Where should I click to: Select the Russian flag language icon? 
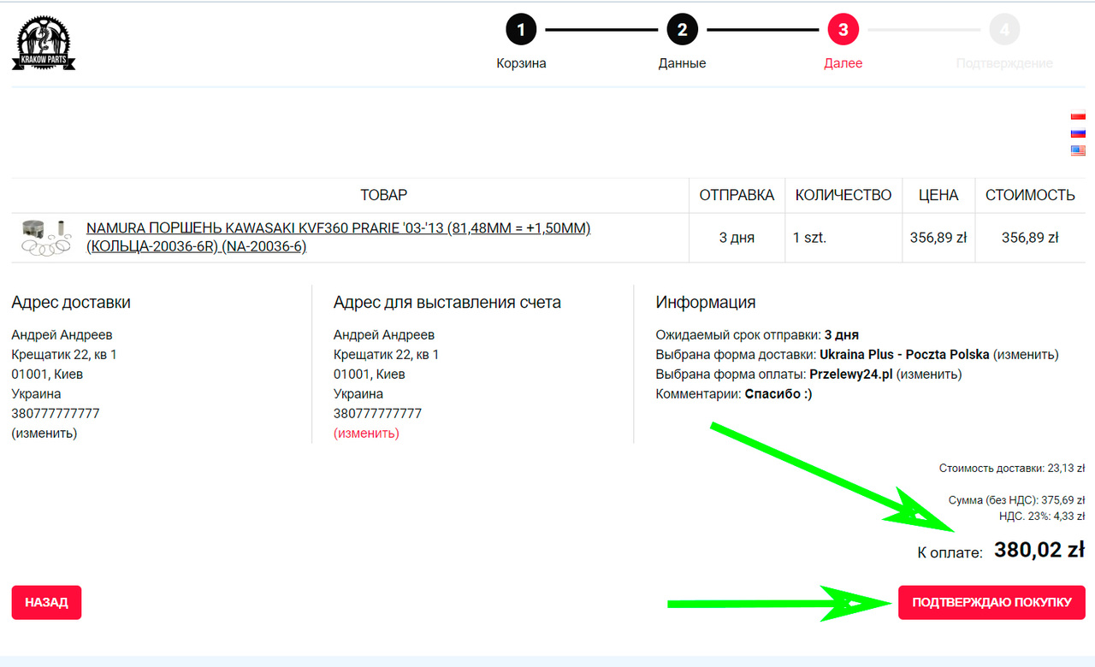pyautogui.click(x=1078, y=133)
